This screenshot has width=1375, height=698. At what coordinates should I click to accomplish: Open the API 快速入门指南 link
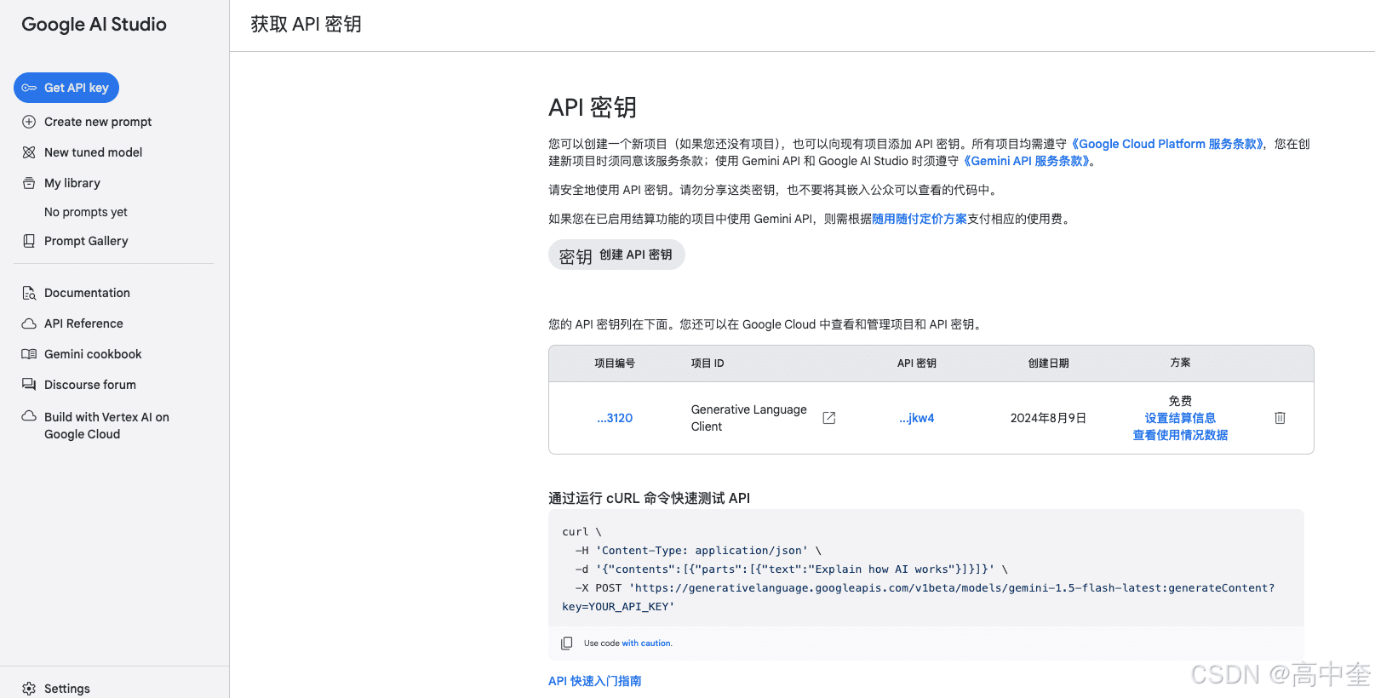click(595, 681)
